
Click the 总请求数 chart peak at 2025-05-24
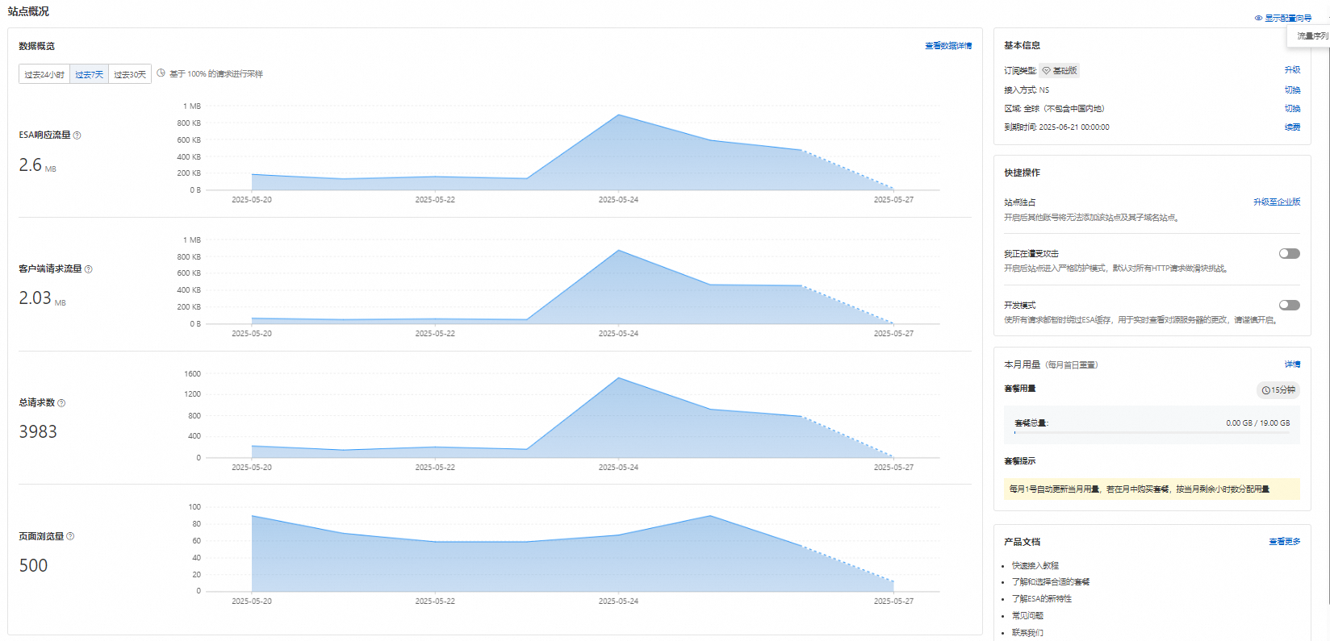coord(618,378)
